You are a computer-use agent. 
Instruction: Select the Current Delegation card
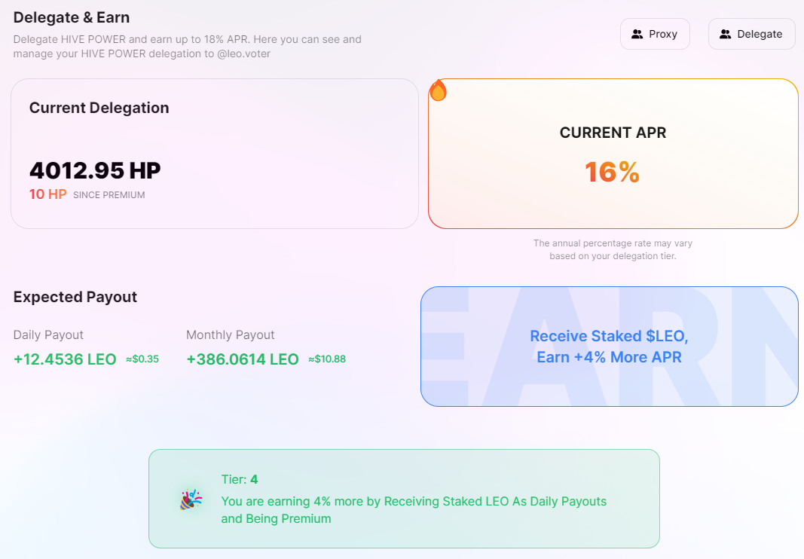215,154
